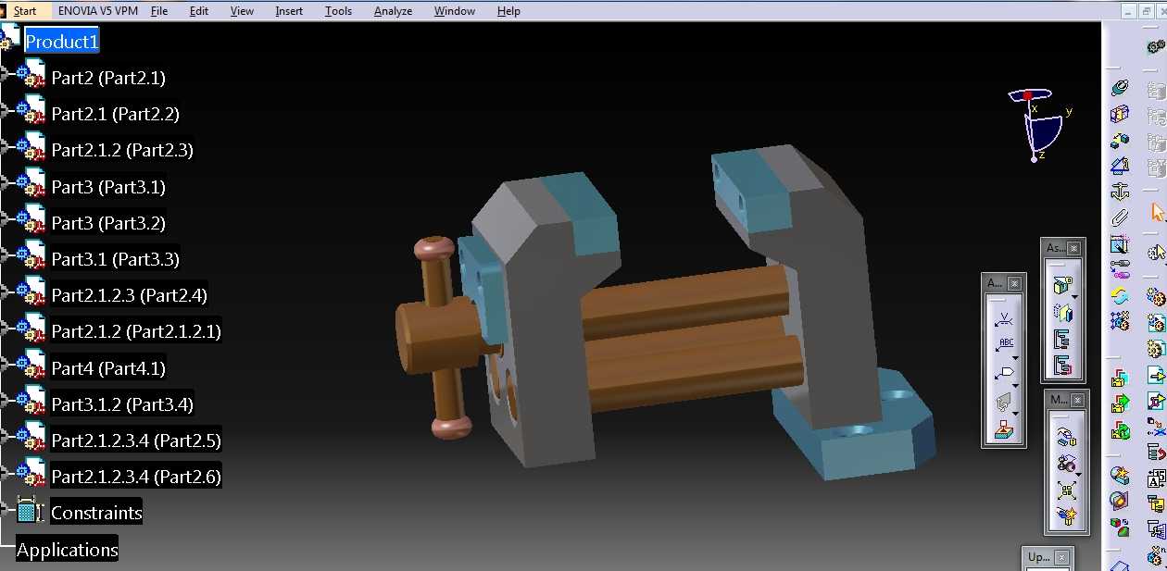Click the top icon in As... toolbar
Image resolution: width=1167 pixels, height=571 pixels.
(x=1061, y=286)
